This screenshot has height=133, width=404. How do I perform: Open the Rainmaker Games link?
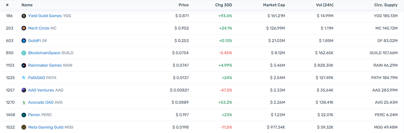[x=45, y=65]
